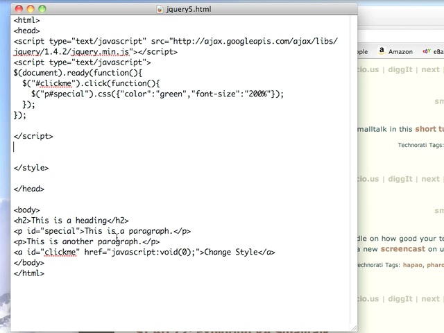Click the 'hapao' Technorati tag link
This screenshot has width=444, height=333.
click(x=413, y=265)
